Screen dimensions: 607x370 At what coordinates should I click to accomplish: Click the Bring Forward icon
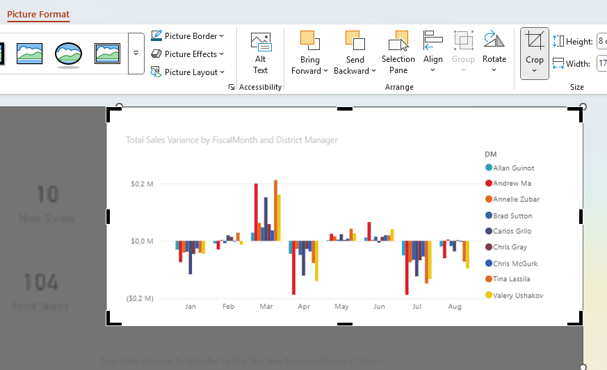309,40
